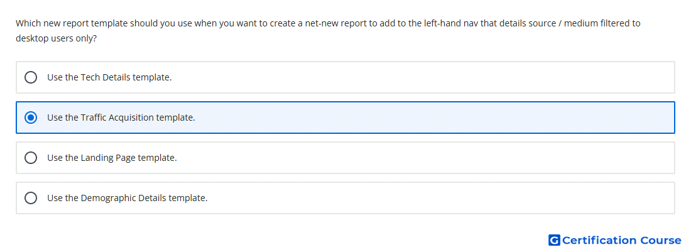
Task: Select the Demographic Details template radio button
Action: 31,198
